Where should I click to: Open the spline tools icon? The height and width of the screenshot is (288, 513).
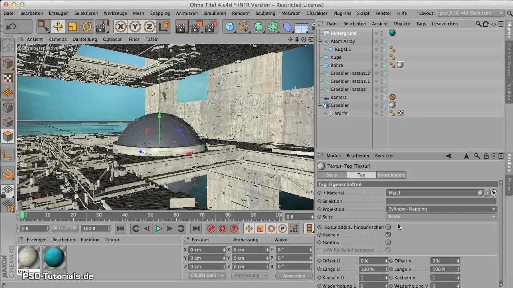coord(244,27)
